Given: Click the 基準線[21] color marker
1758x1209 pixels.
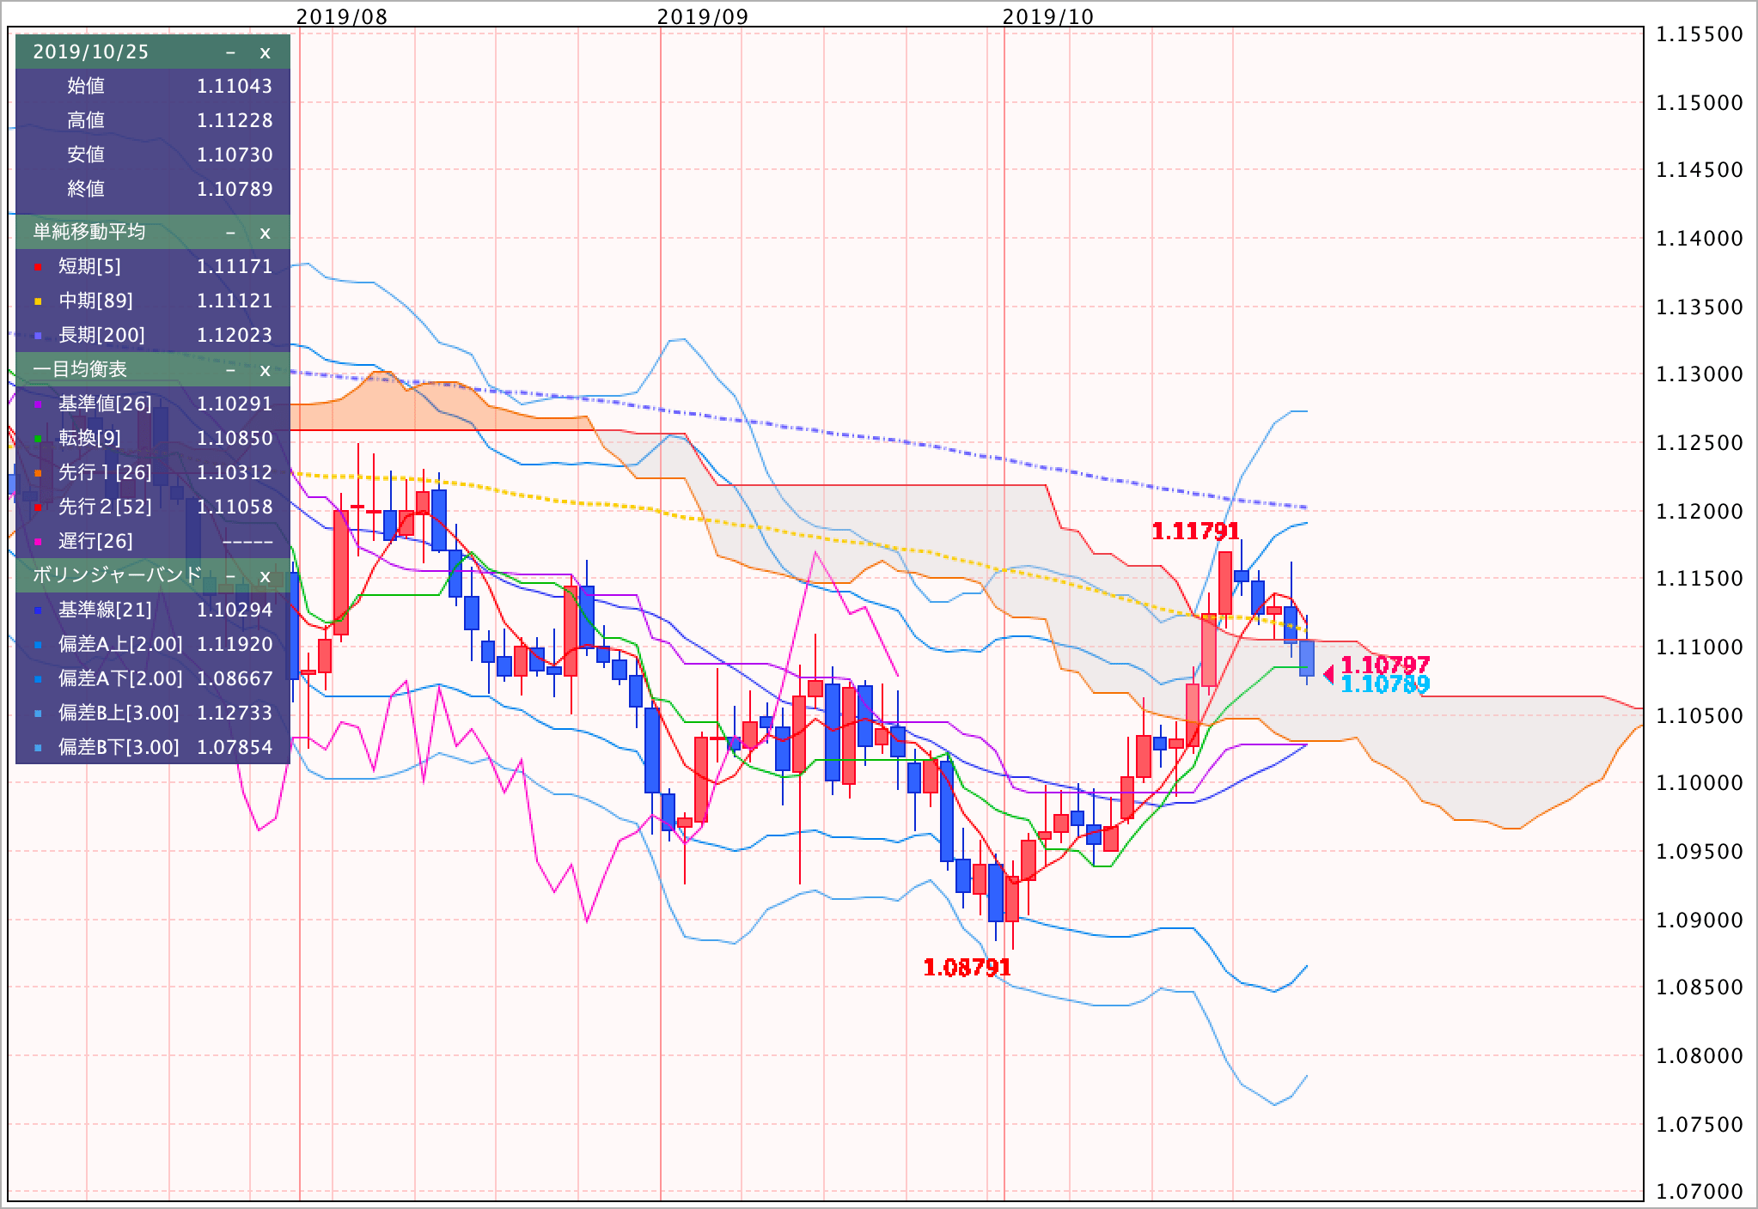Looking at the screenshot, I should [38, 611].
